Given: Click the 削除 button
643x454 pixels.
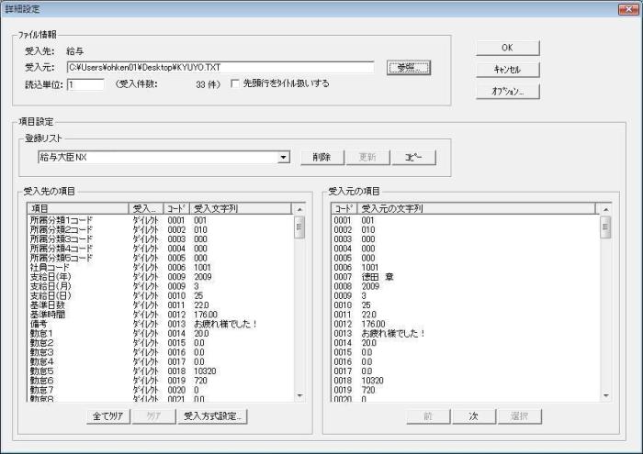Looking at the screenshot, I should (321, 157).
